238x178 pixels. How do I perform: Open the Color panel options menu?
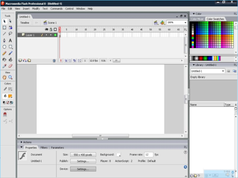tap(235, 14)
